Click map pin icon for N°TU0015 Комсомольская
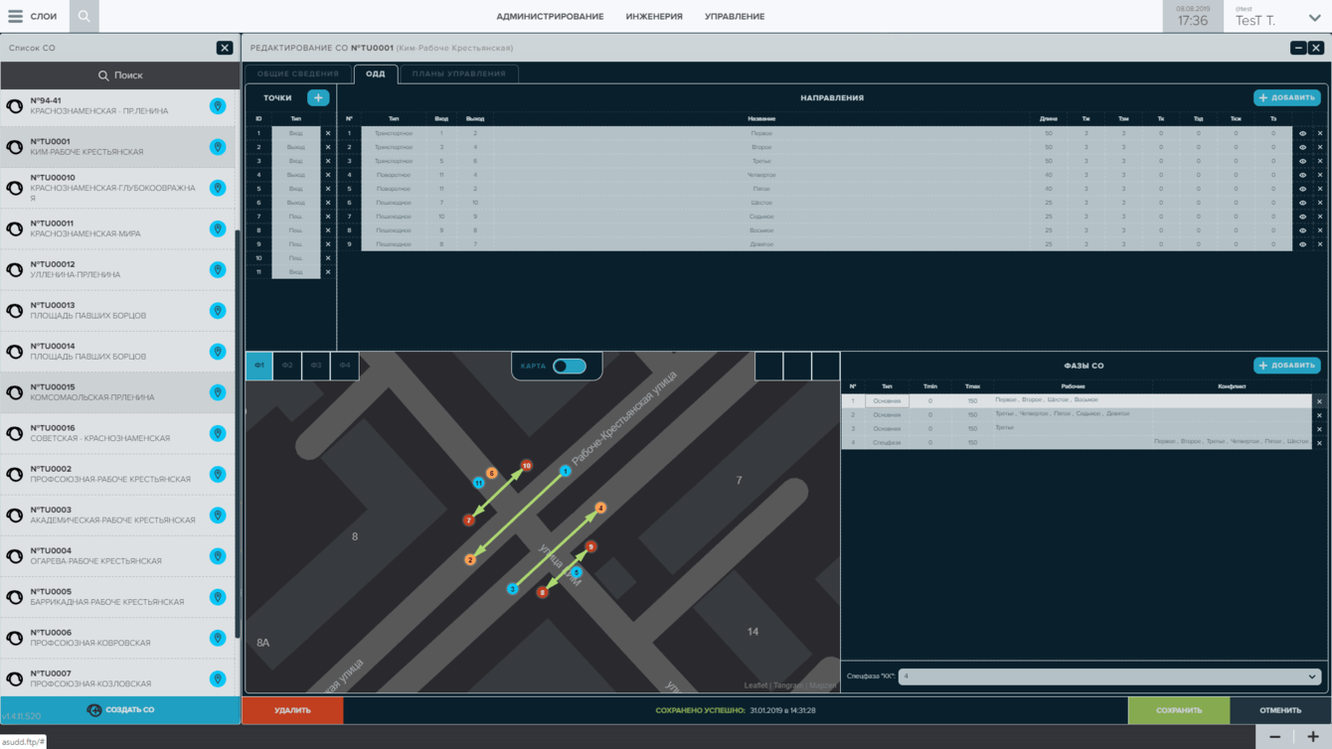Viewport: 1332px width, 749px height. coord(218,392)
